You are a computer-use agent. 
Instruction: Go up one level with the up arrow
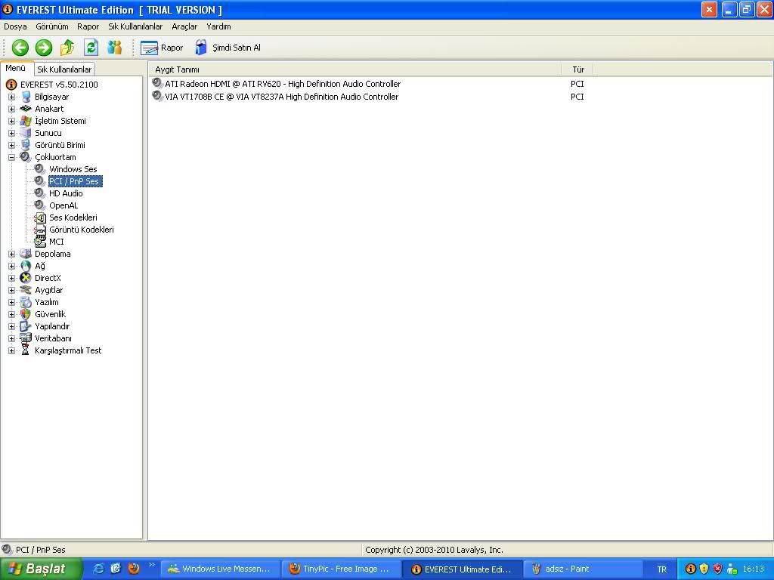tap(67, 48)
